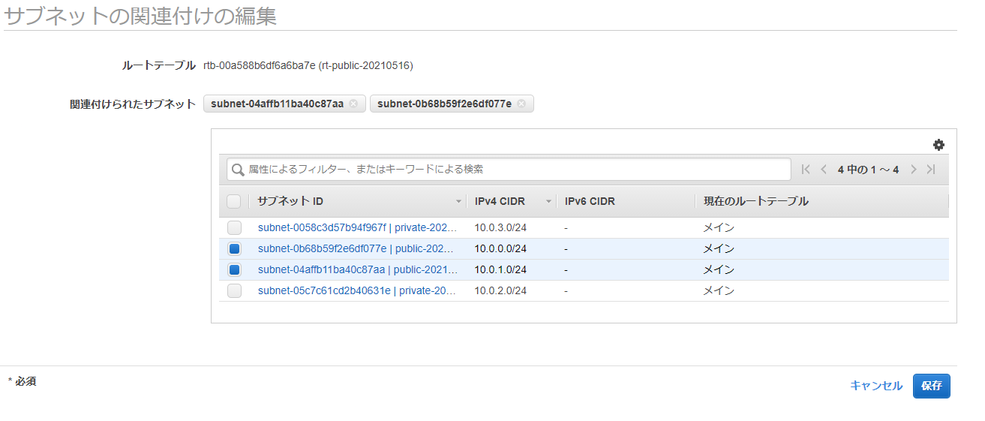Remove subnet-04affb11ba40c87aa tag with x icon
This screenshot has width=985, height=421.
click(353, 104)
